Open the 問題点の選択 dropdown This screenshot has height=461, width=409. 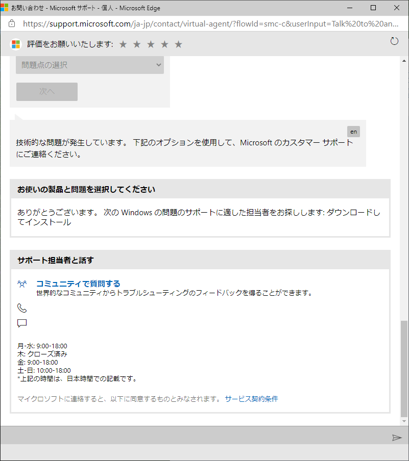pyautogui.click(x=90, y=65)
